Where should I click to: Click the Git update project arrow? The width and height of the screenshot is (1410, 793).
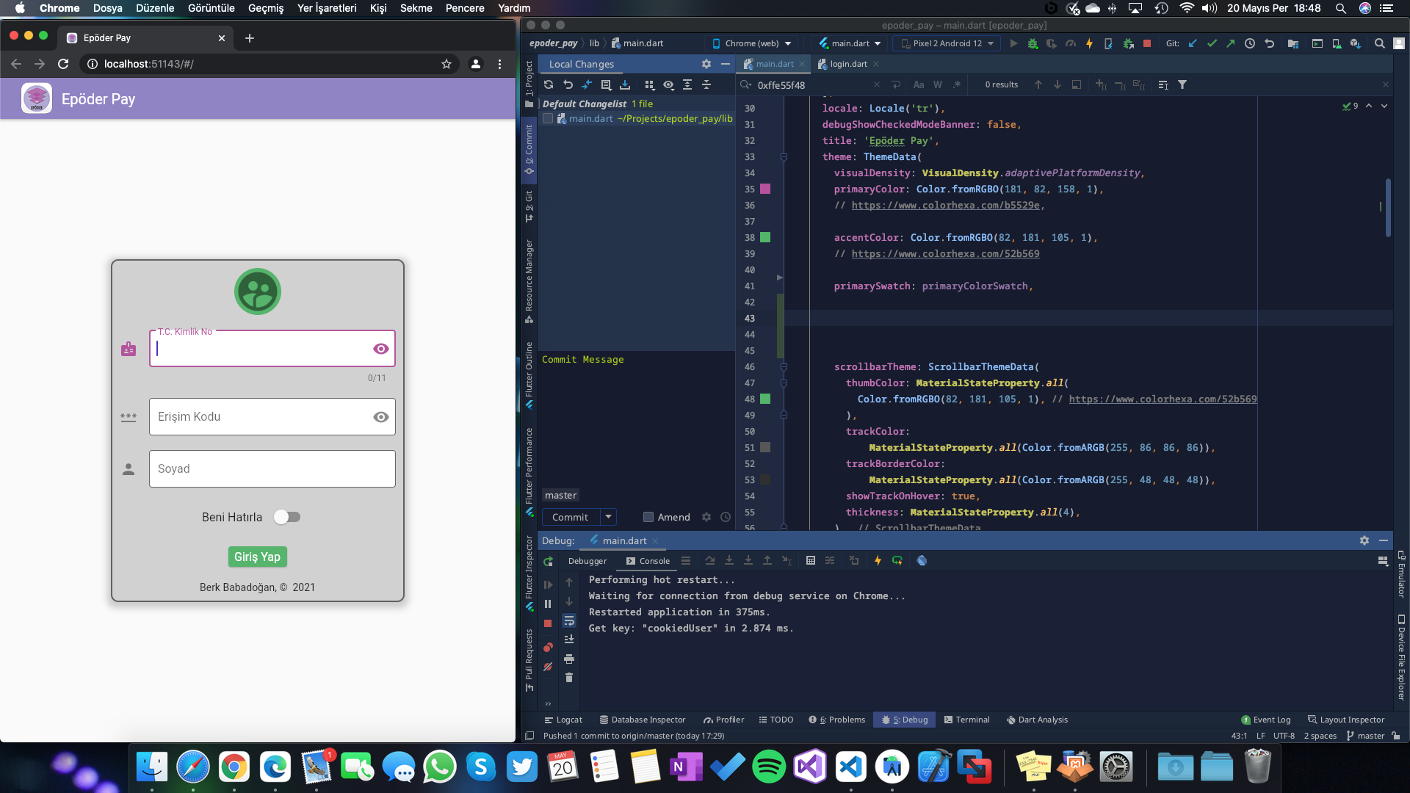point(1193,44)
